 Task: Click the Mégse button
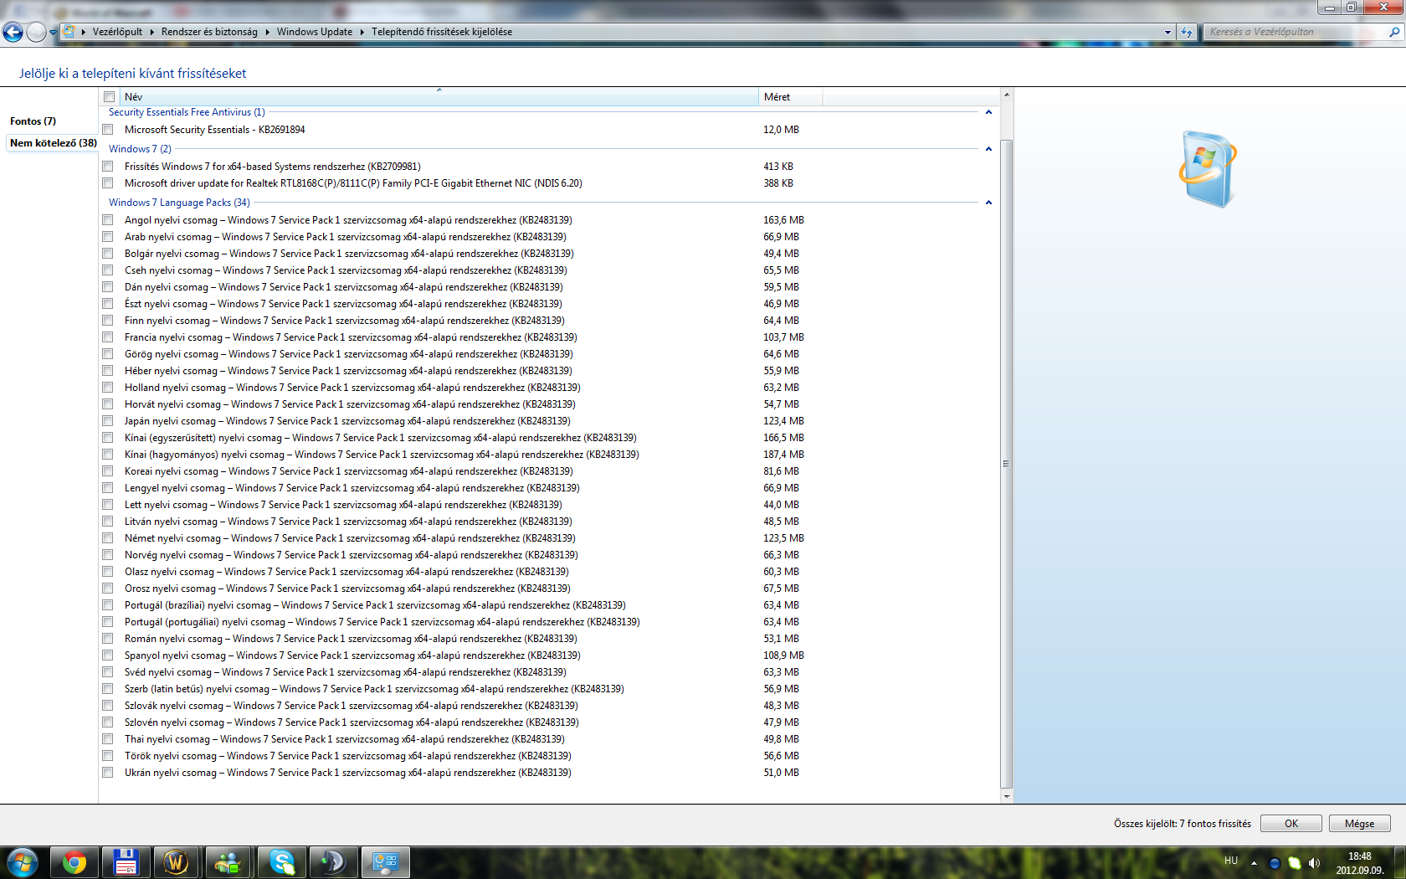[1360, 824]
